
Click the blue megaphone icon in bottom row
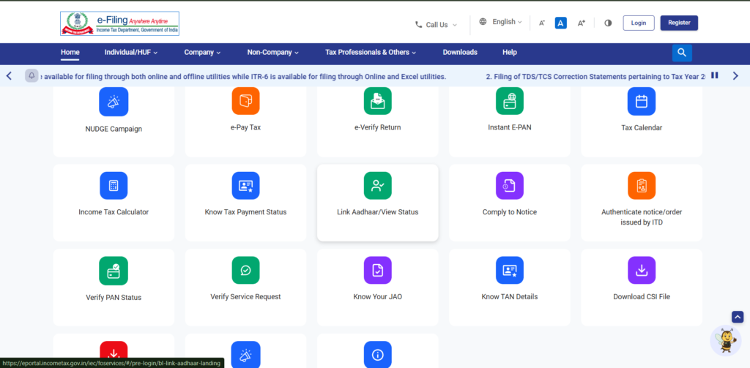click(x=246, y=354)
